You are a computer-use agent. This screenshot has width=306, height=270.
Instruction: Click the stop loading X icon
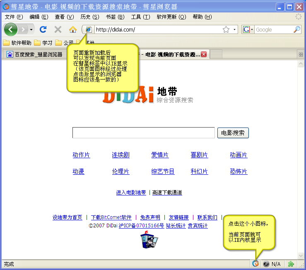point(58,30)
